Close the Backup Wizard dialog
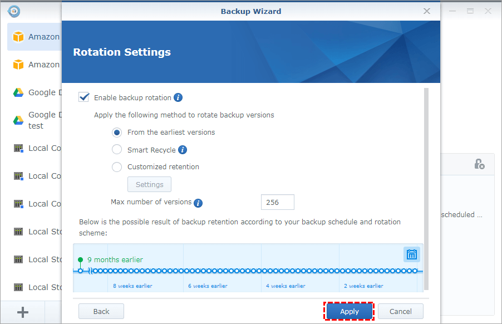Viewport: 502px width, 324px height. (427, 11)
